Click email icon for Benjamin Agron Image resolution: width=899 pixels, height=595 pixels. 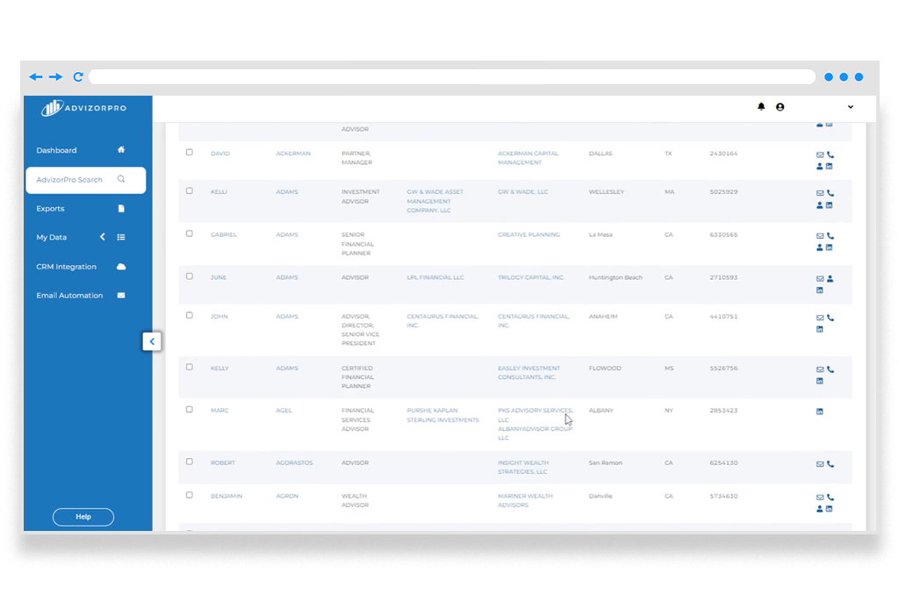pos(820,498)
